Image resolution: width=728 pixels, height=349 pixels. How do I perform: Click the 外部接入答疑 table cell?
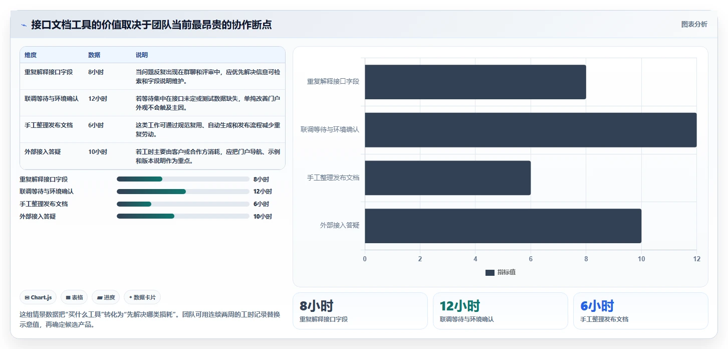point(43,151)
